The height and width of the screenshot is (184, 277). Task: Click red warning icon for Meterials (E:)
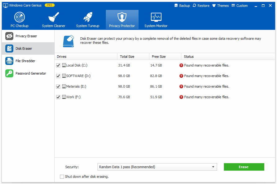click(181, 87)
